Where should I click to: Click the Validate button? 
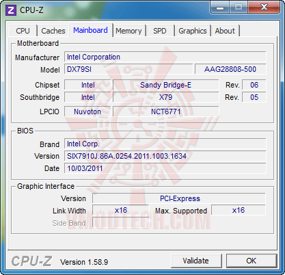tap(196, 261)
